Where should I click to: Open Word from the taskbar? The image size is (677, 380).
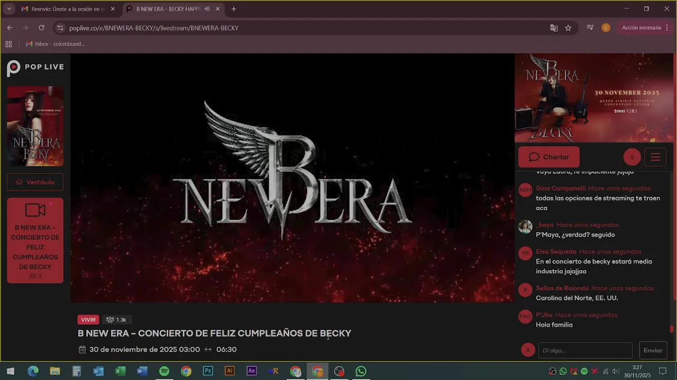[x=142, y=372]
